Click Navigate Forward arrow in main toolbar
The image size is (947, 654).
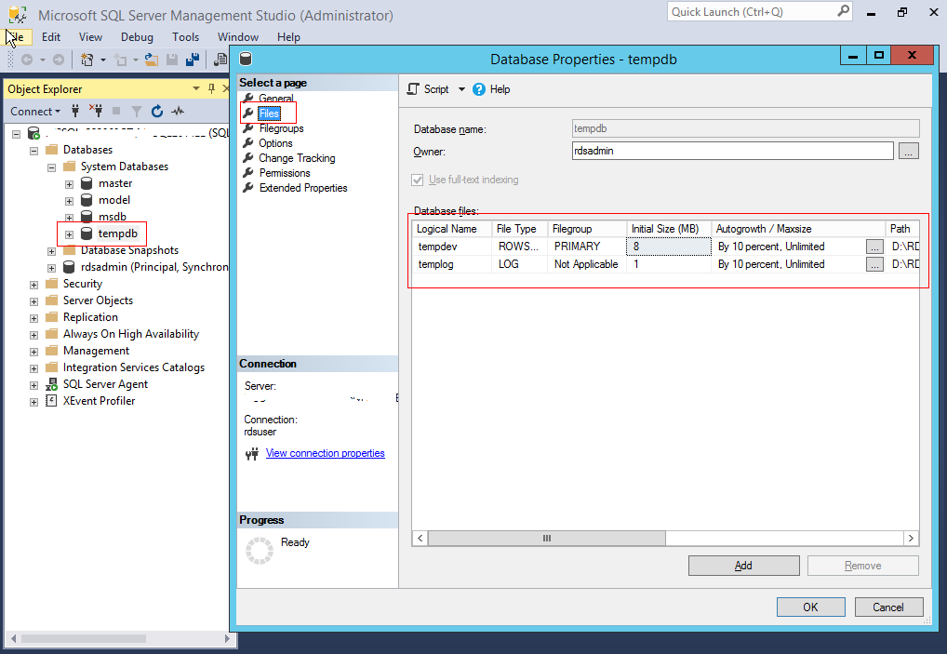pyautogui.click(x=58, y=60)
